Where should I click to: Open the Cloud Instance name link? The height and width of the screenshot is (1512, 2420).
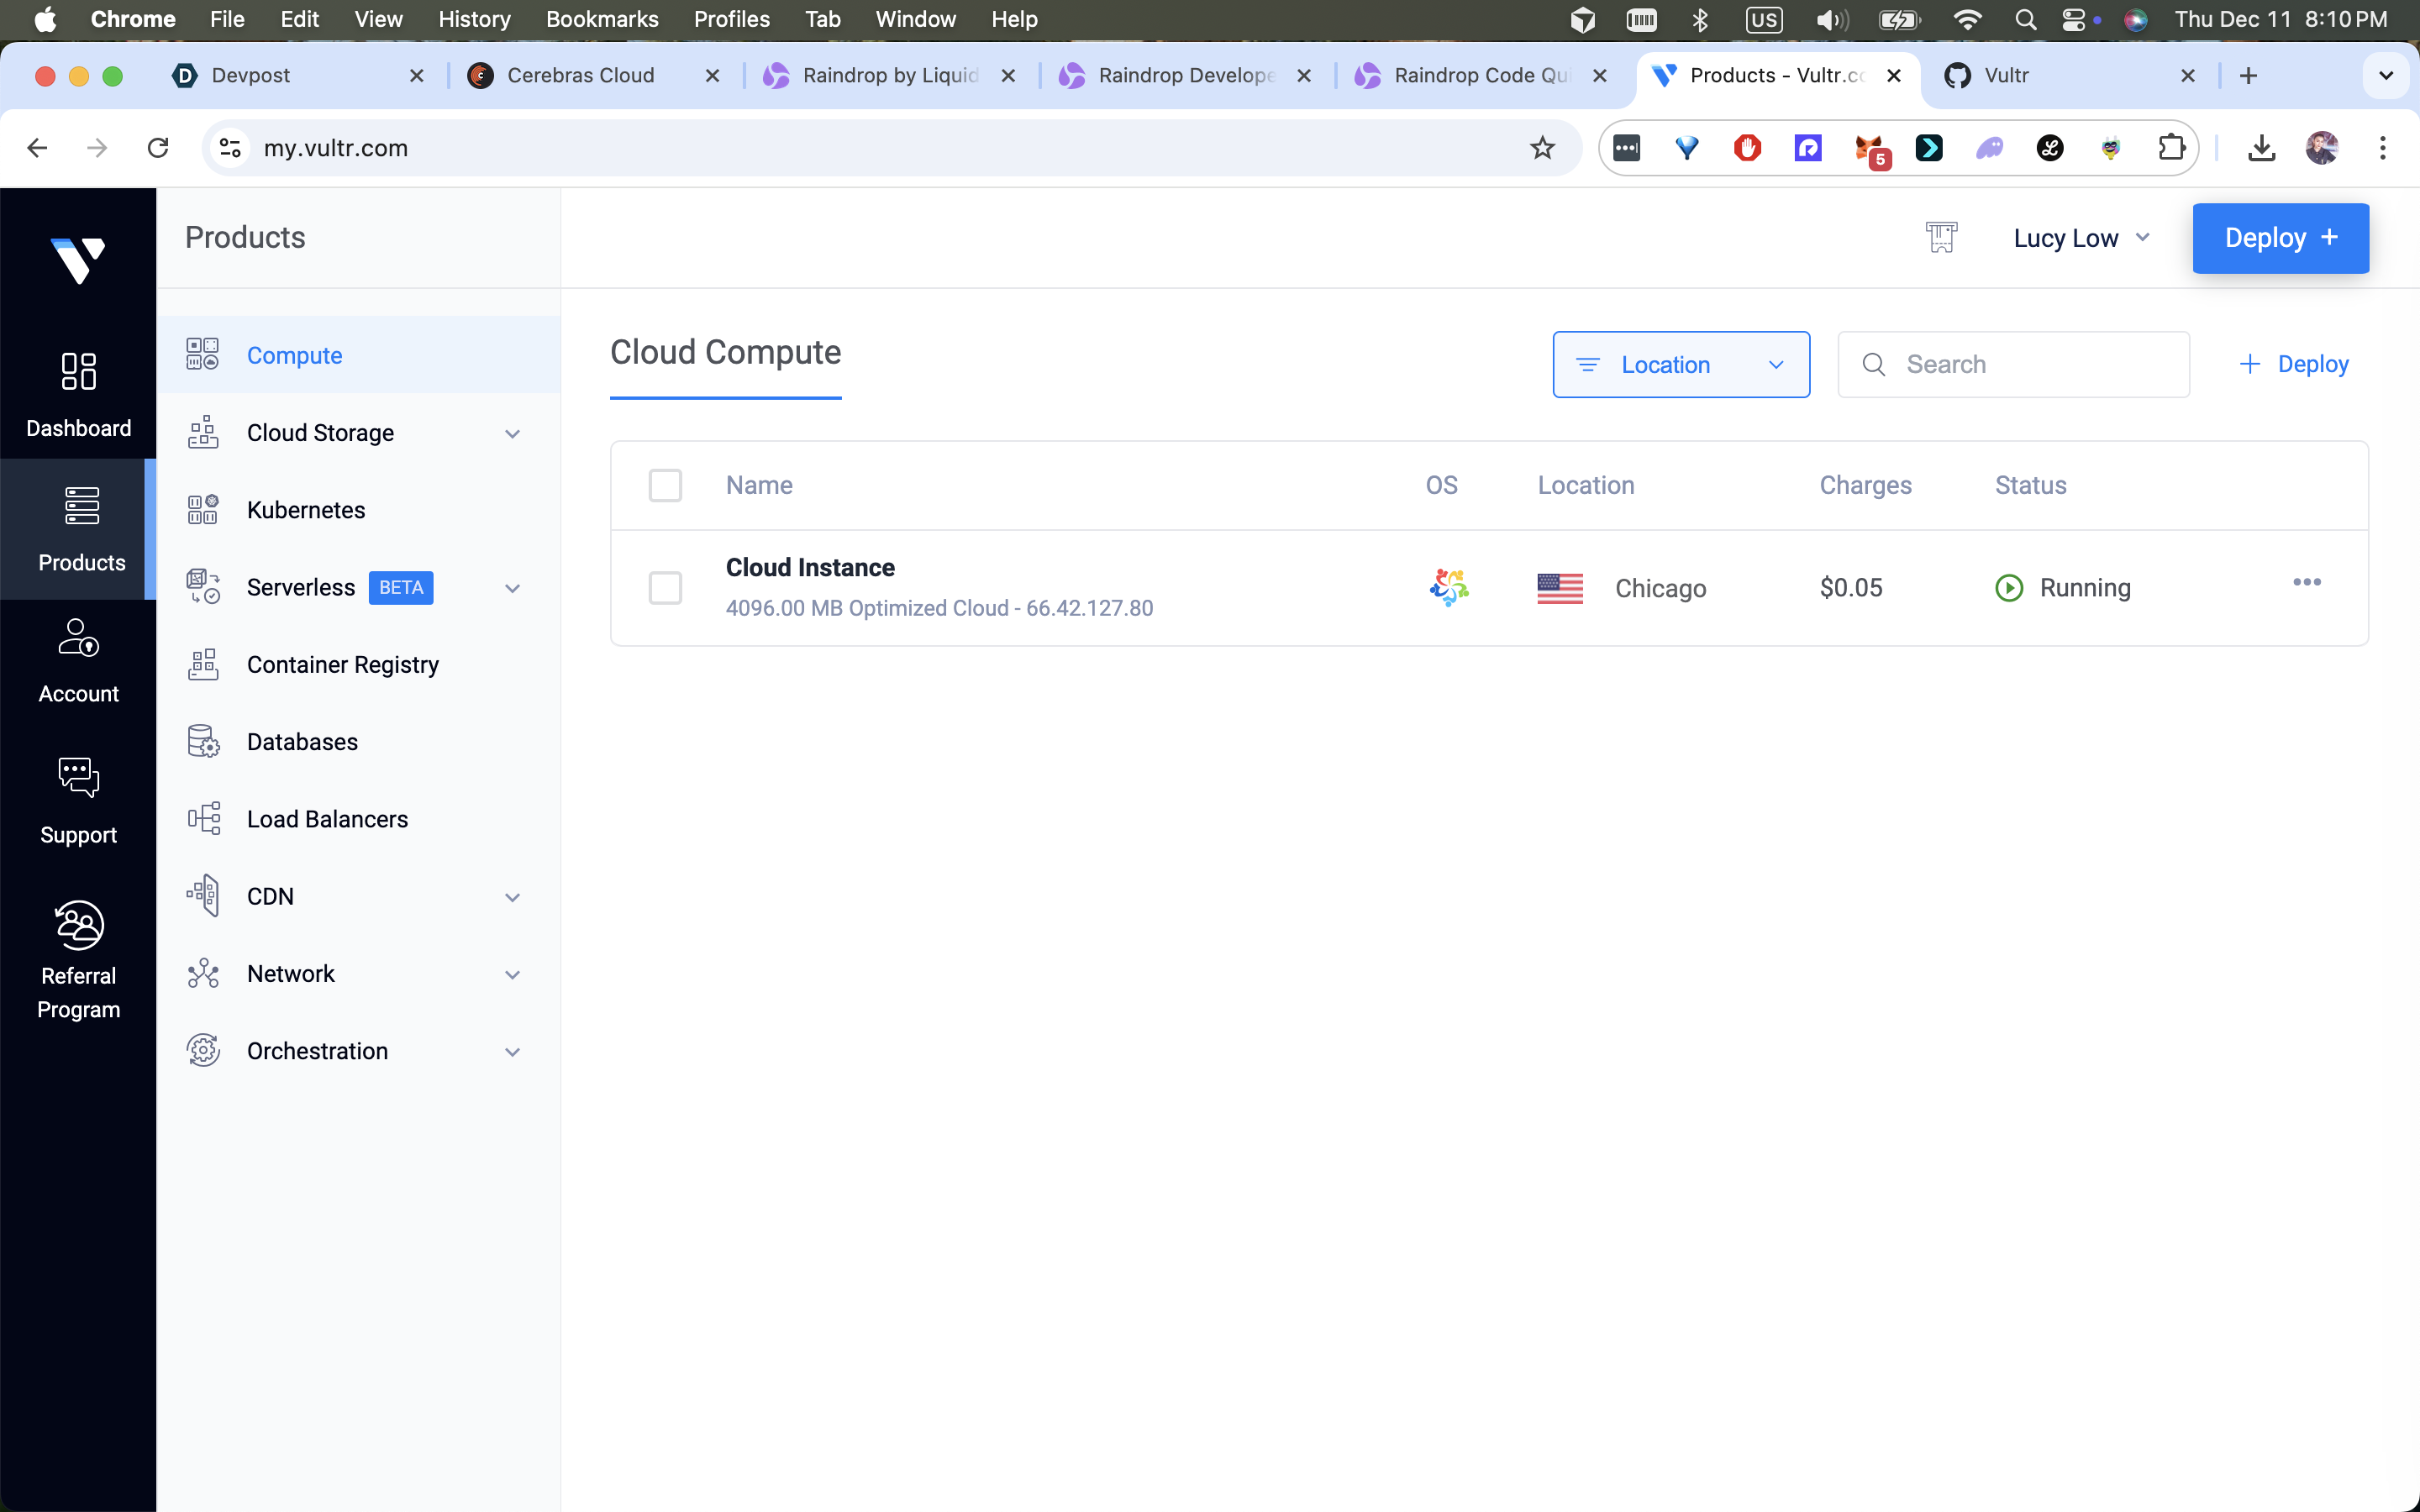pyautogui.click(x=810, y=568)
